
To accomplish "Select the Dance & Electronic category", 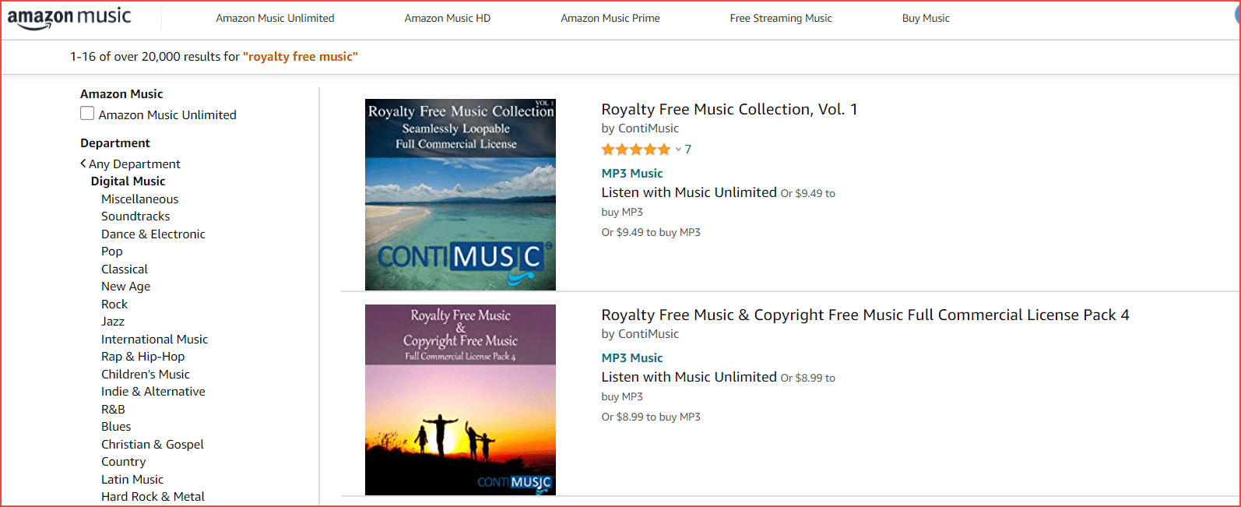I will click(x=153, y=234).
